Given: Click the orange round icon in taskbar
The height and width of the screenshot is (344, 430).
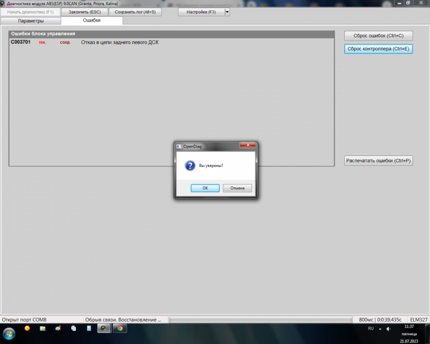Looking at the screenshot, I should (27, 328).
